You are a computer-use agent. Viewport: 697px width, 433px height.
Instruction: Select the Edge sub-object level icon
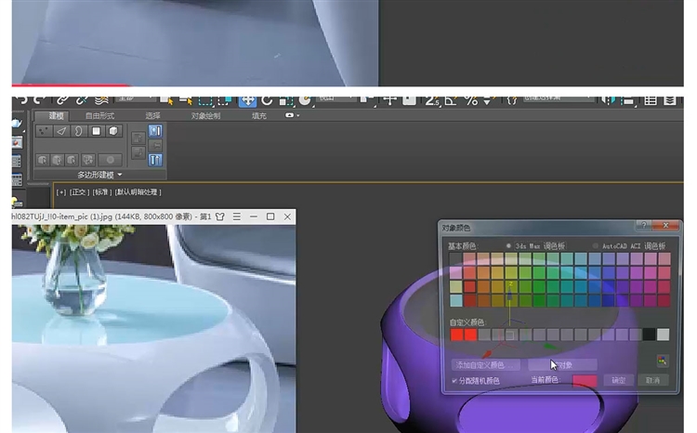click(x=61, y=131)
